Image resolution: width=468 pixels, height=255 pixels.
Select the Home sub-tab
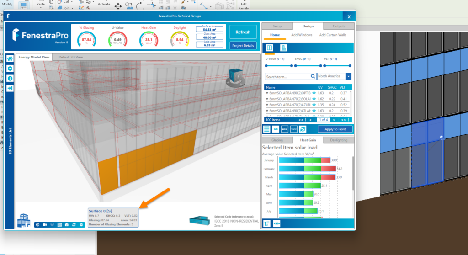[275, 35]
